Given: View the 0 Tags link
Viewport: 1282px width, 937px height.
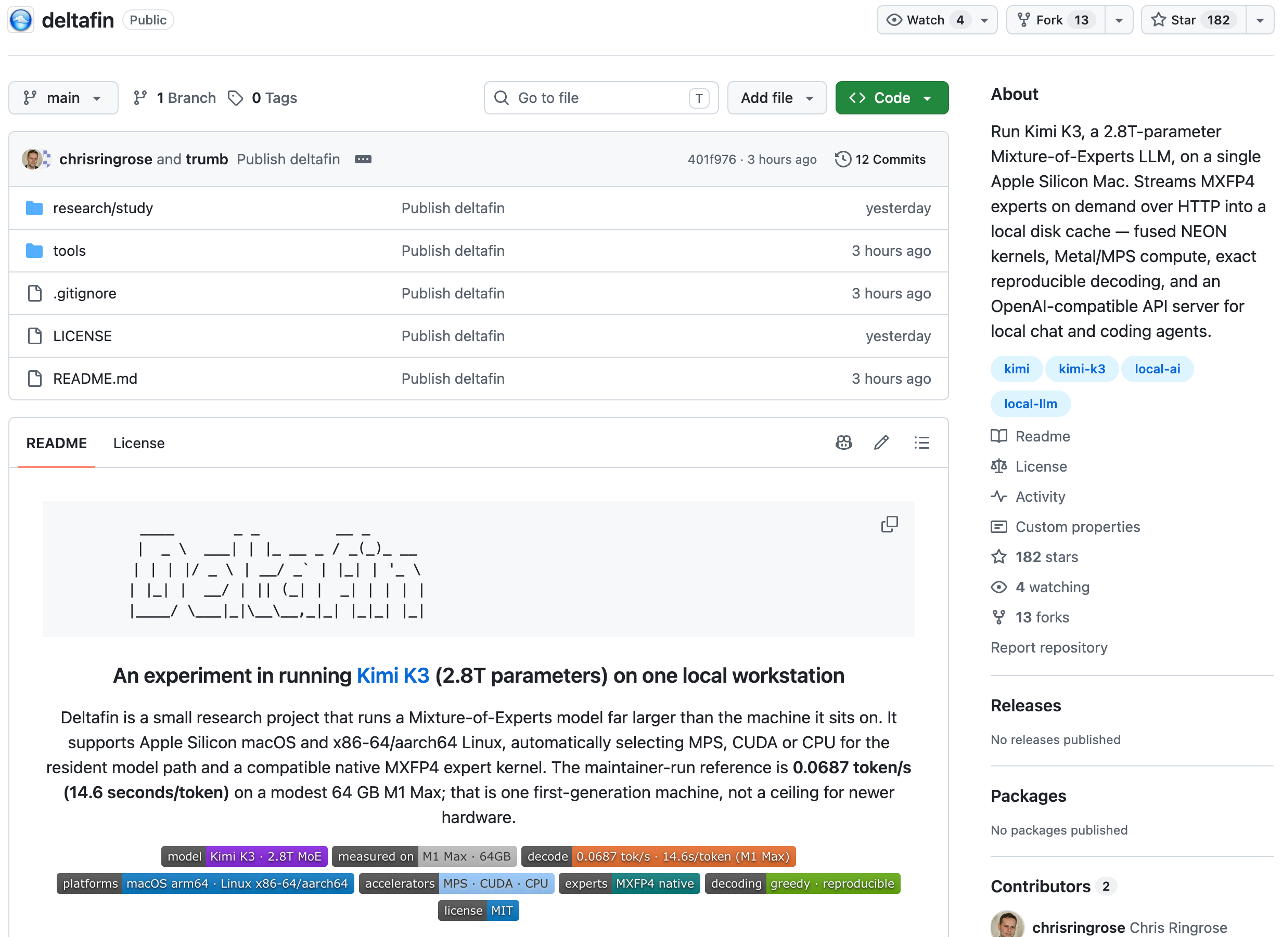Looking at the screenshot, I should (x=262, y=98).
